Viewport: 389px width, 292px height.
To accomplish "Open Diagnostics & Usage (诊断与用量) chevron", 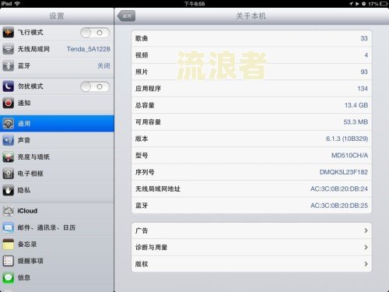I will pyautogui.click(x=366, y=247).
